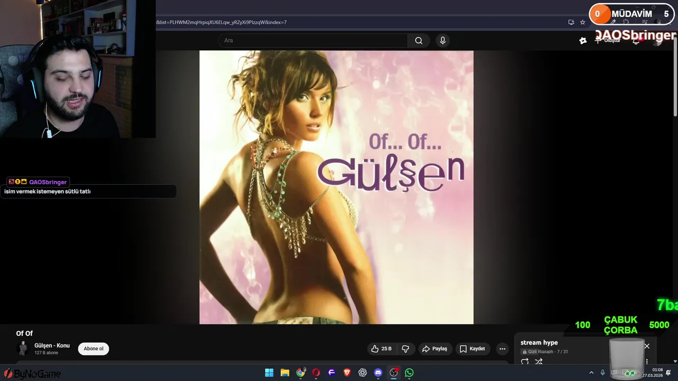
Task: Click the YouTube star-shaped icon beside Oluştur
Action: click(583, 41)
